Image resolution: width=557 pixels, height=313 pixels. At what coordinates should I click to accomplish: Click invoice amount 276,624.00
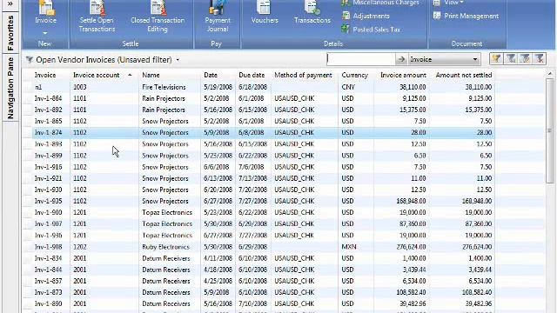(x=411, y=247)
